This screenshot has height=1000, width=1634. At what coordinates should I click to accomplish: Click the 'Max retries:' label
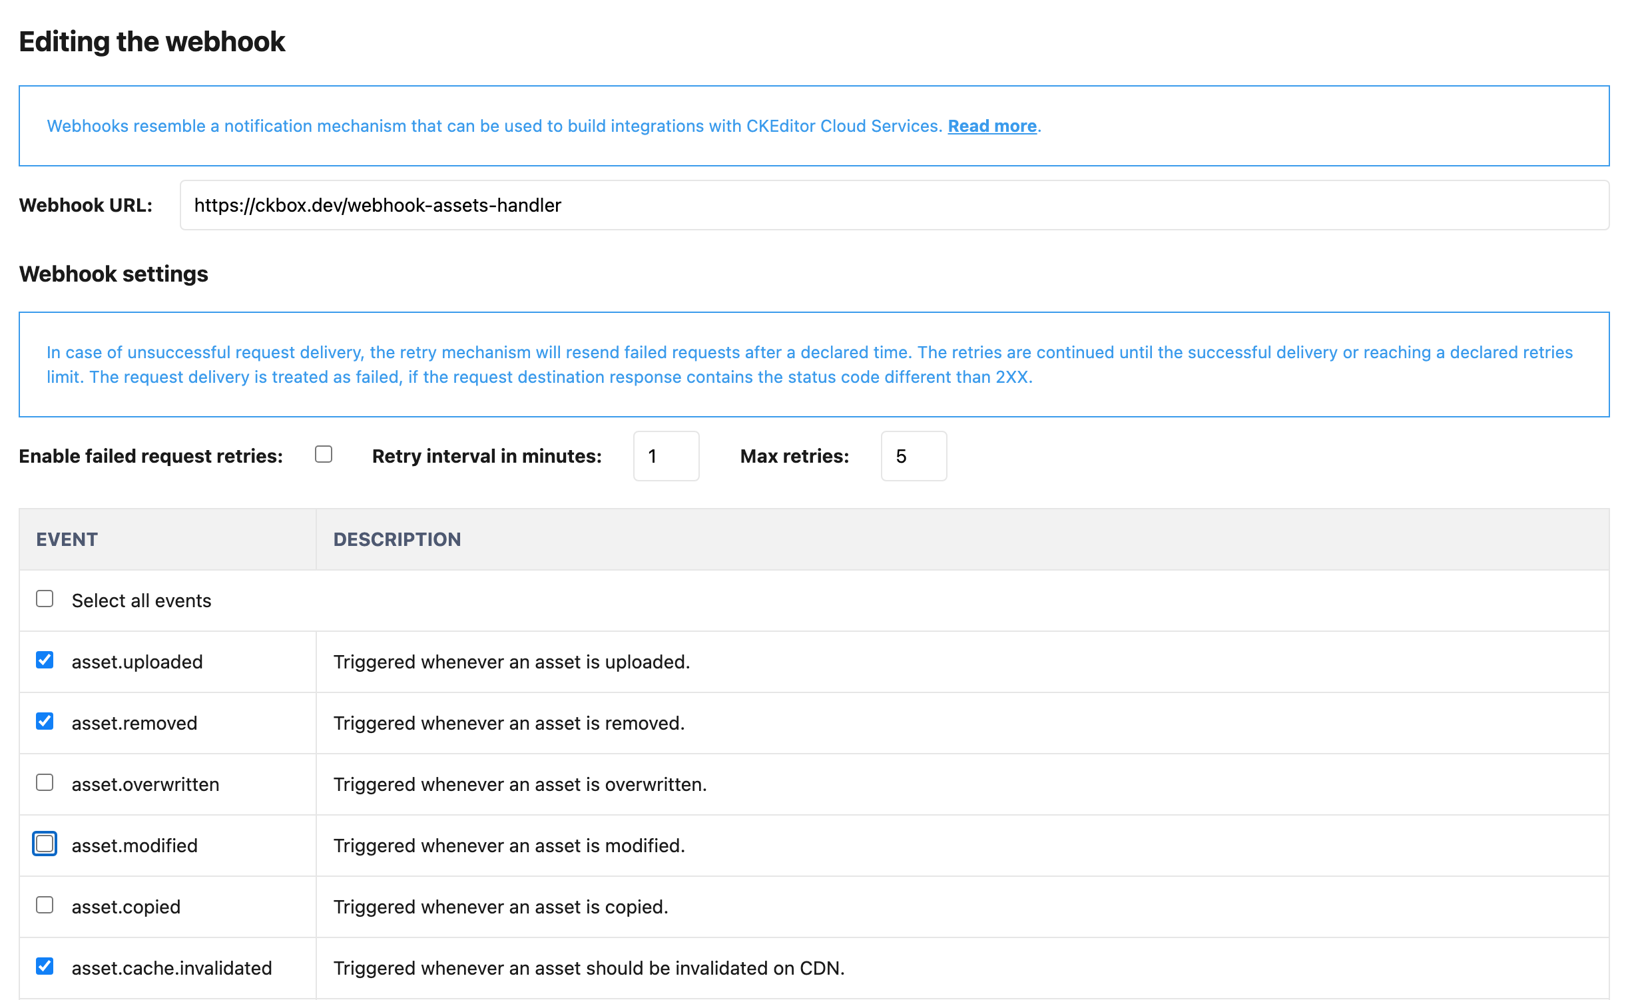(x=794, y=456)
